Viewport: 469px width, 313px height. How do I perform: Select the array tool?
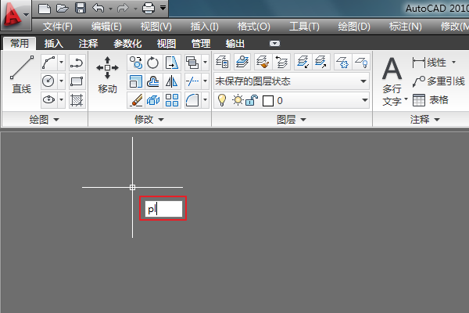pyautogui.click(x=172, y=99)
